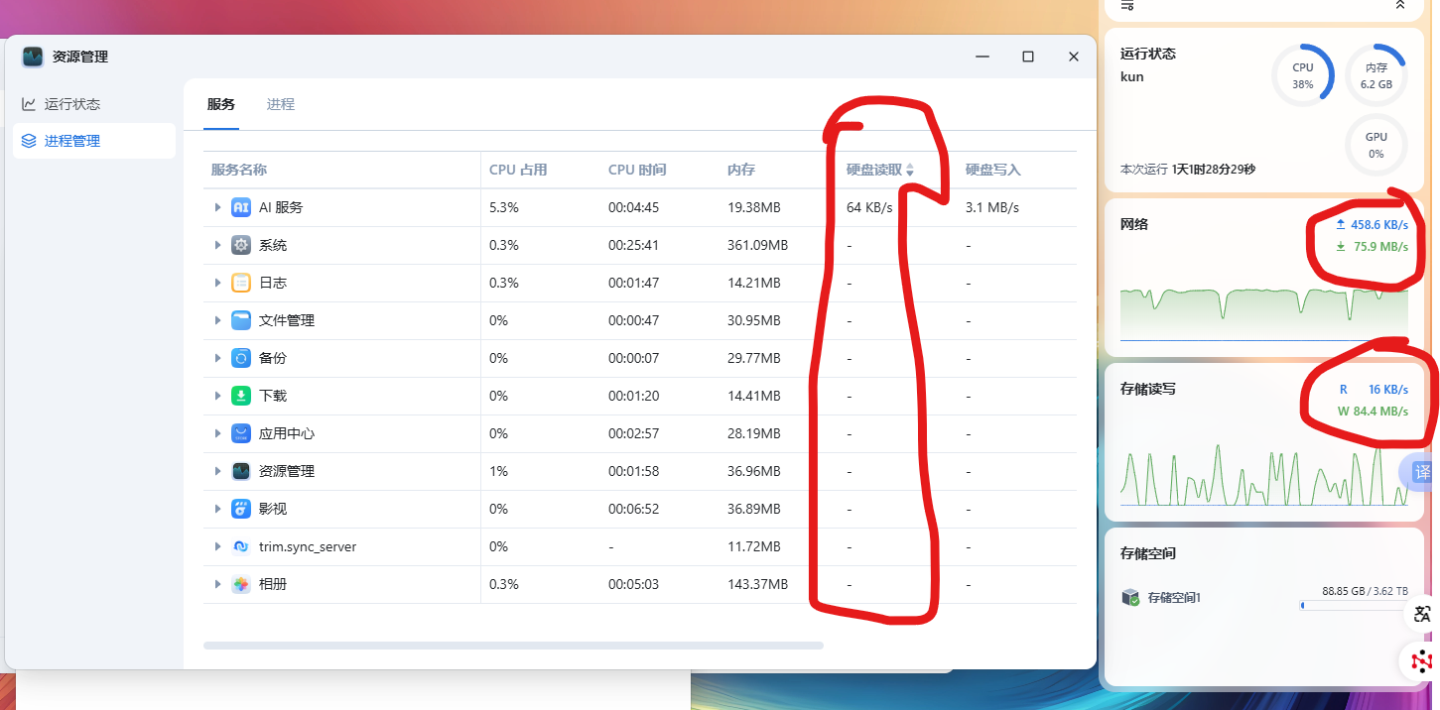
Task: Click the W 84.4 MB/s write speed
Action: pyautogui.click(x=1373, y=412)
